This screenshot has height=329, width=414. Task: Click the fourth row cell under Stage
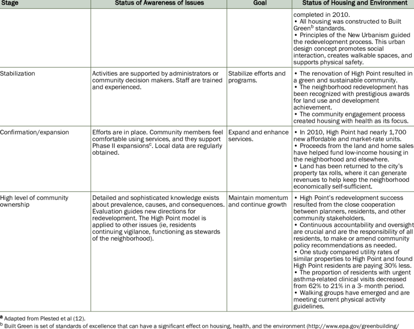click(45, 251)
